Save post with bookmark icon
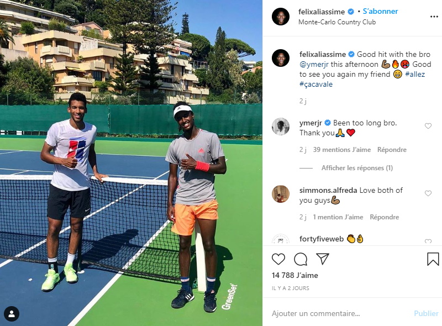 click(433, 259)
